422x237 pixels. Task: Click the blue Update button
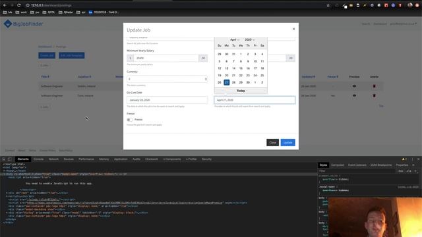287,142
